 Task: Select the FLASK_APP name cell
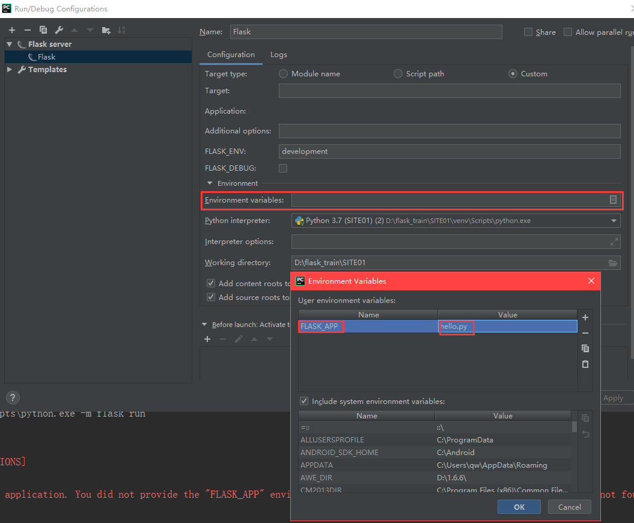(368, 326)
